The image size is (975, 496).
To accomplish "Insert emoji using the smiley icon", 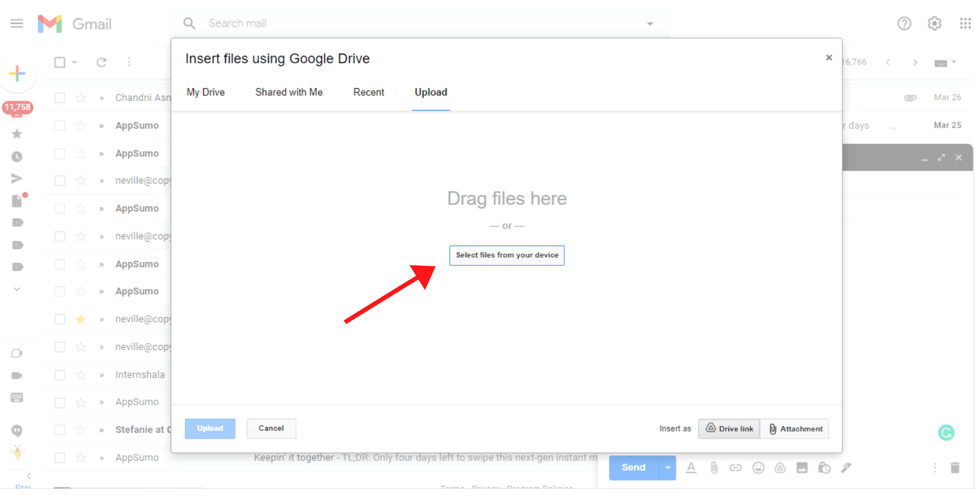I will [x=758, y=468].
